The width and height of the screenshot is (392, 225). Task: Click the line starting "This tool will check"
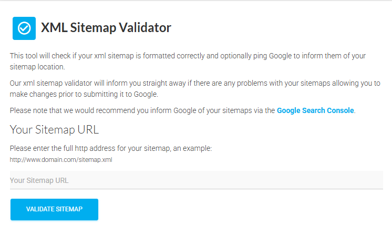[x=188, y=56]
